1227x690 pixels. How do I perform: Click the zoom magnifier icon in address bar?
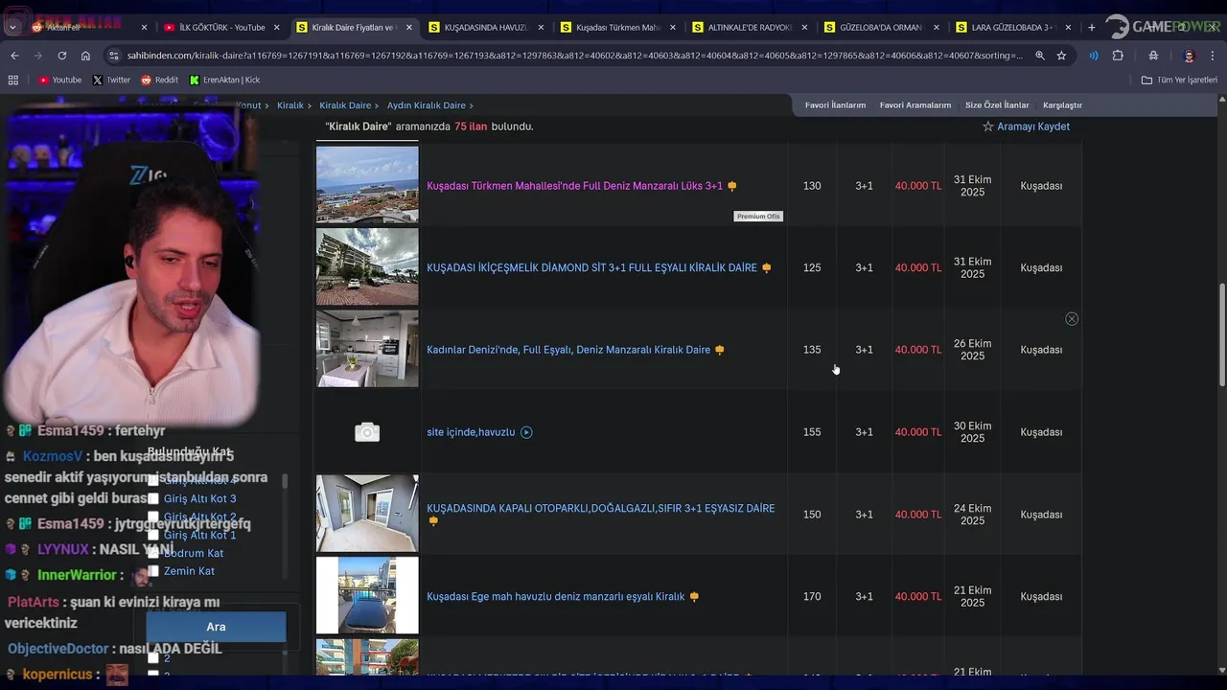coord(1040,56)
